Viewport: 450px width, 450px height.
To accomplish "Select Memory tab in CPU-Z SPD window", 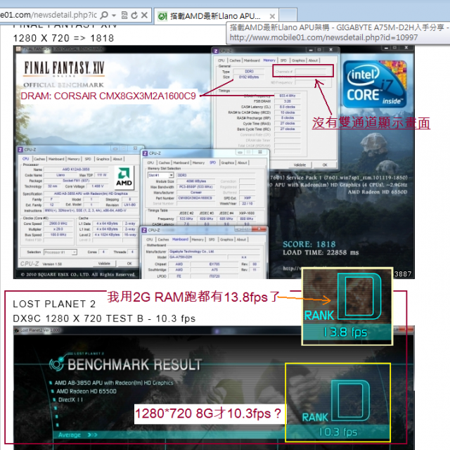I will coord(198,162).
